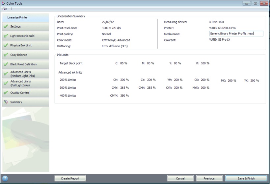Click the colorant value VUTEk GS Pro LX
The image size is (270, 184).
point(220,40)
